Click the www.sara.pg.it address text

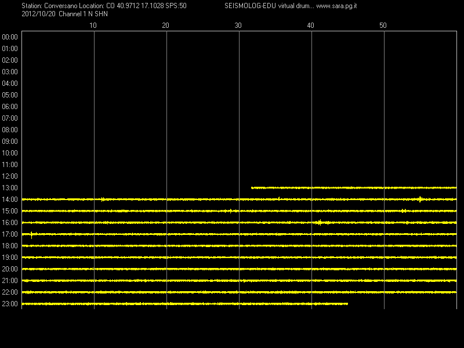[336, 6]
